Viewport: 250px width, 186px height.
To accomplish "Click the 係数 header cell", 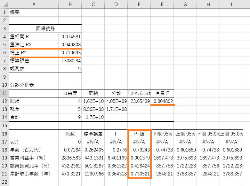I will (70, 134).
